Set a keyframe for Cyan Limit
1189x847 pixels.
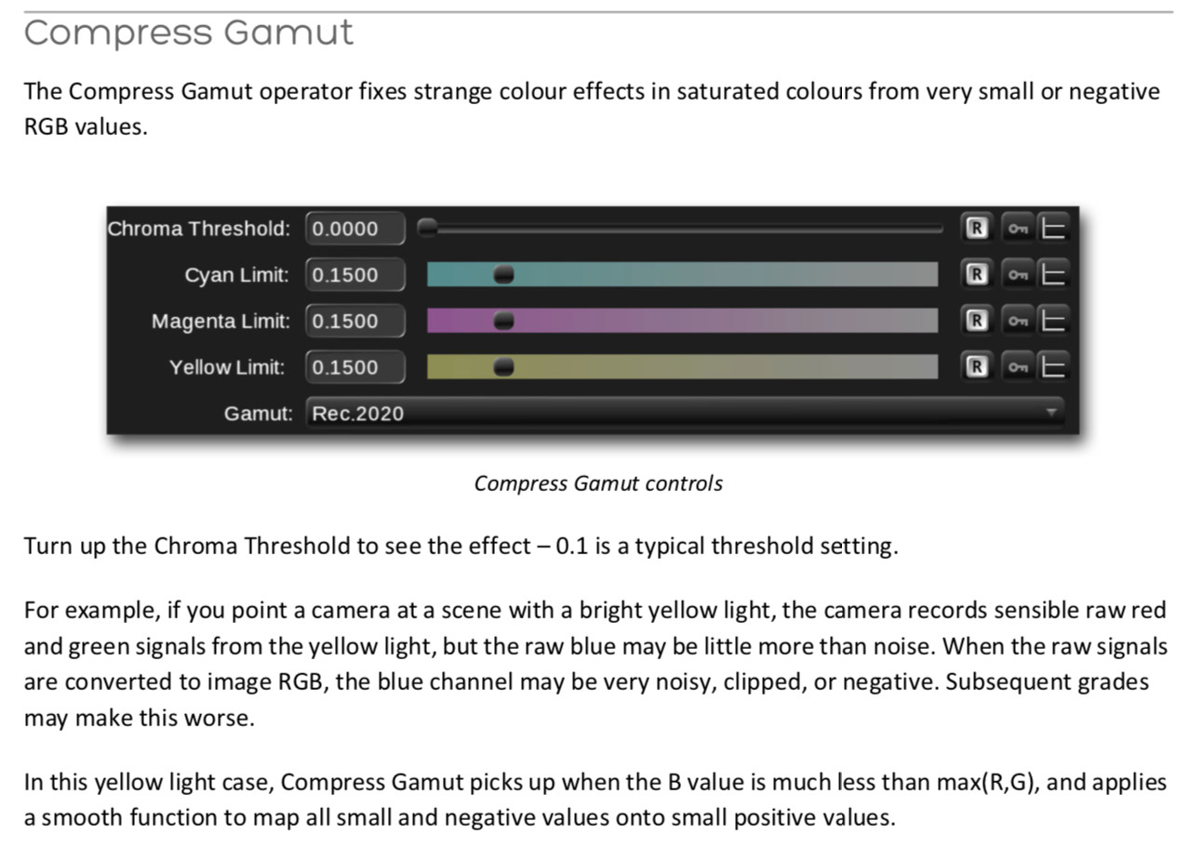click(1019, 274)
